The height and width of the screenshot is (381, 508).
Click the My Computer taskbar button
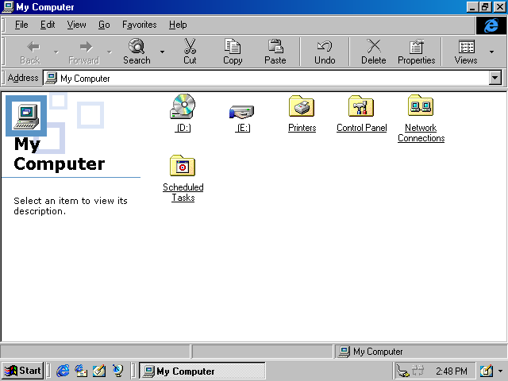pyautogui.click(x=202, y=371)
